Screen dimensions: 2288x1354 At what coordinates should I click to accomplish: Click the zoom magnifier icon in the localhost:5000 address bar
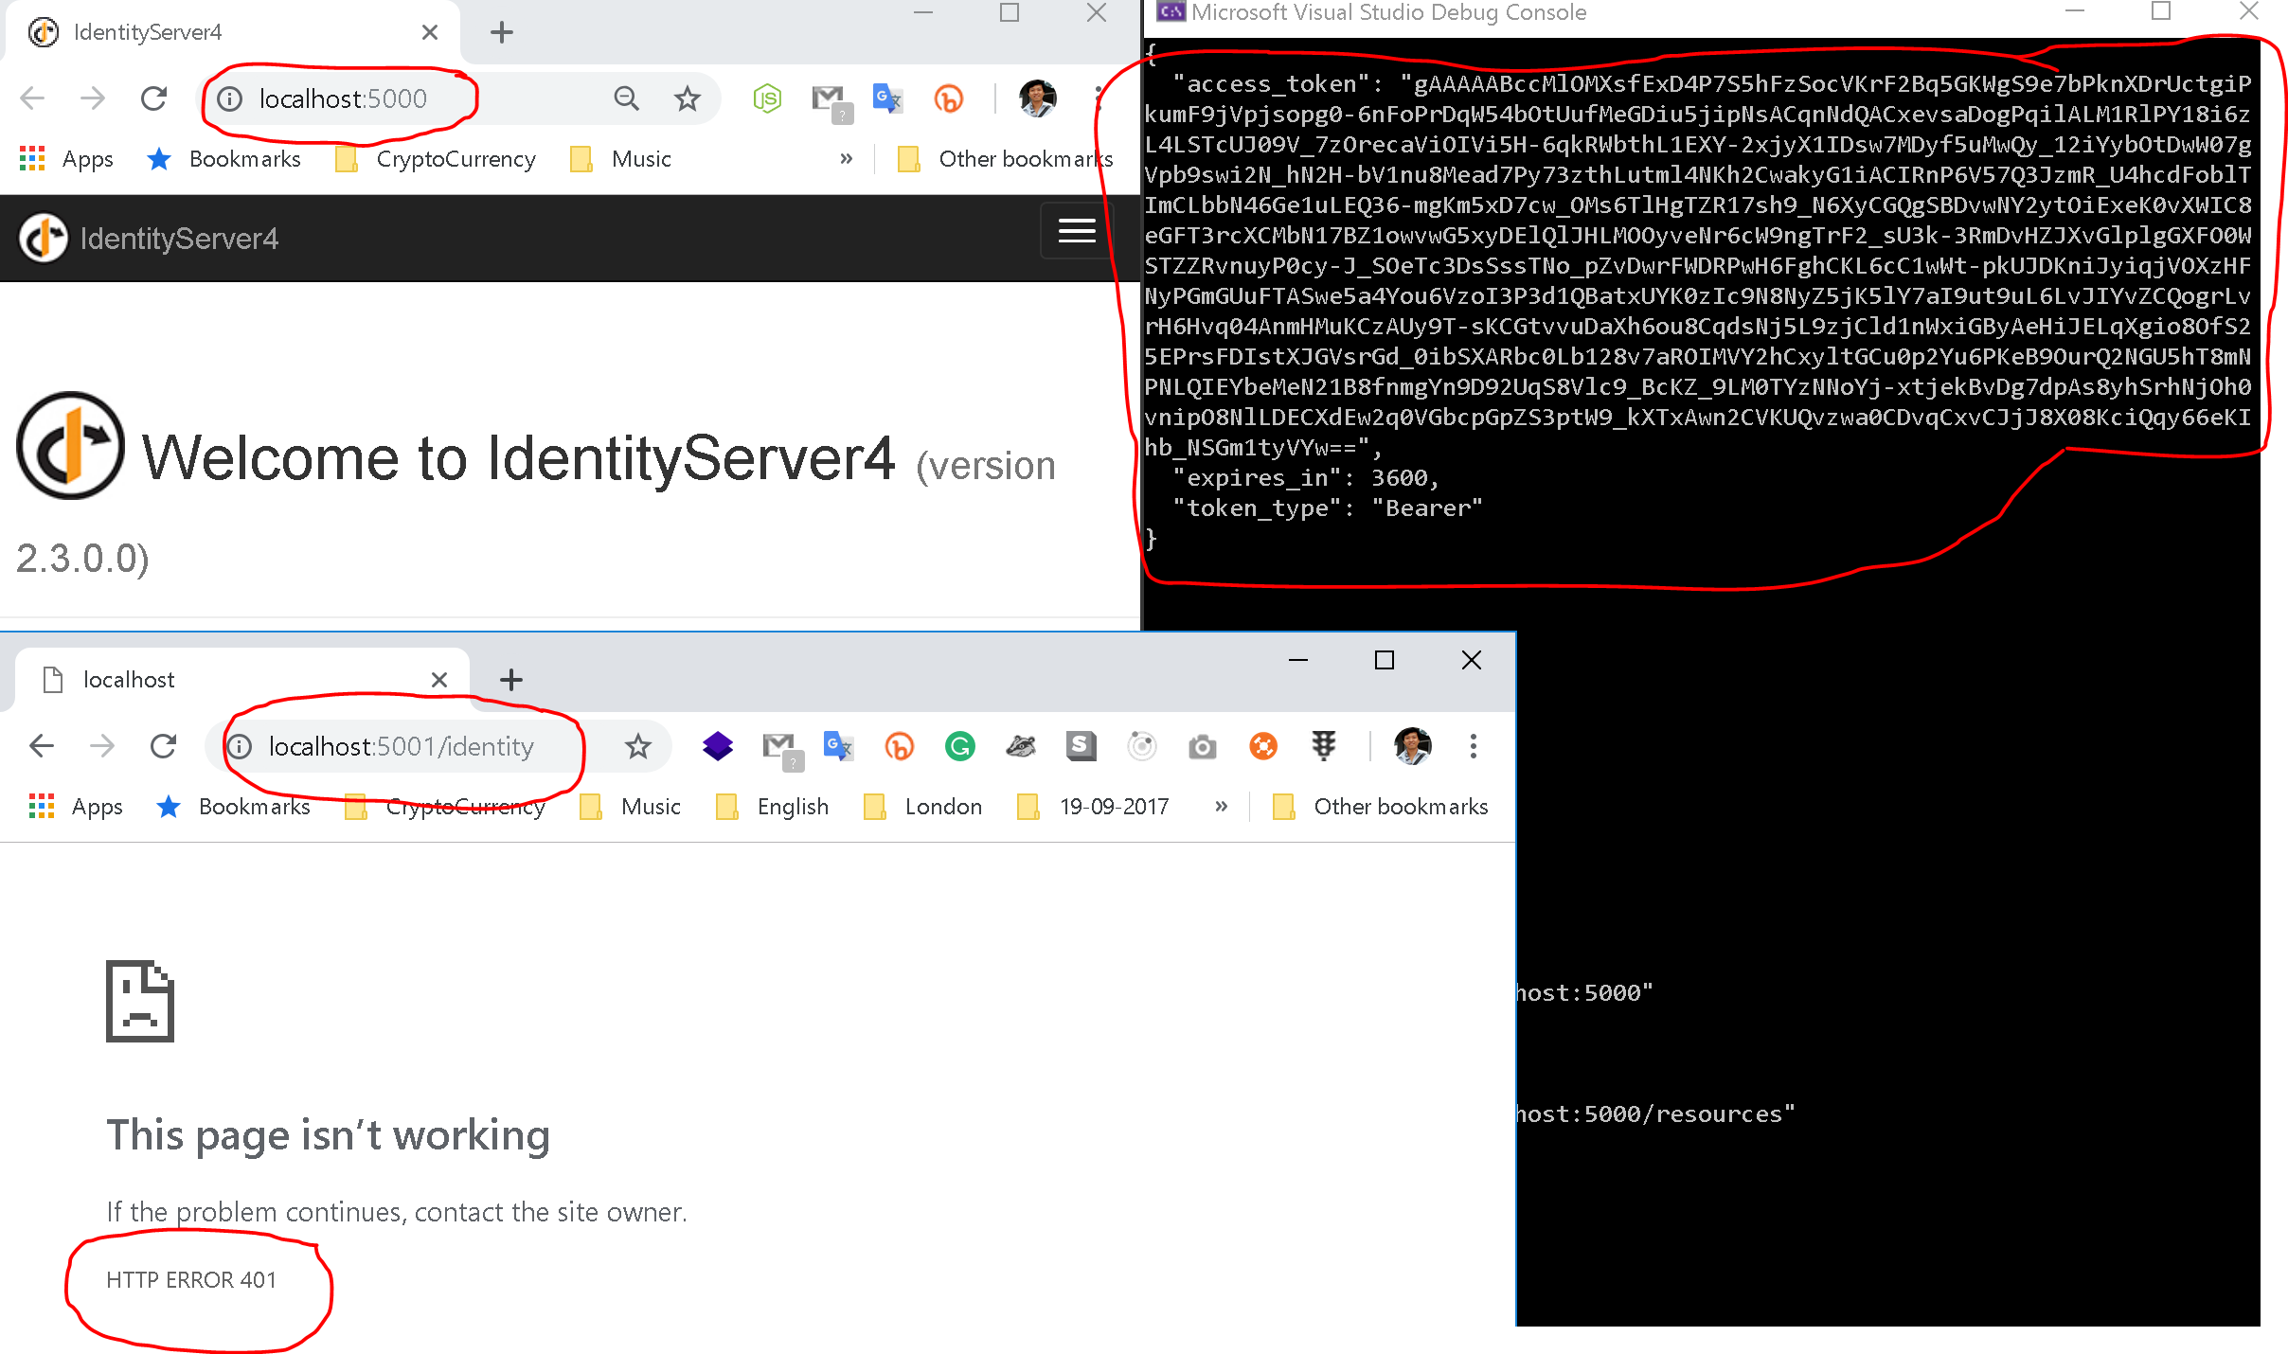pyautogui.click(x=626, y=98)
